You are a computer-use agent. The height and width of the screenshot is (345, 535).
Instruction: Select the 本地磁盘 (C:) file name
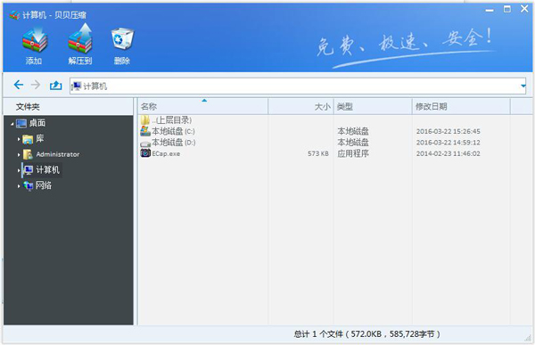point(173,131)
